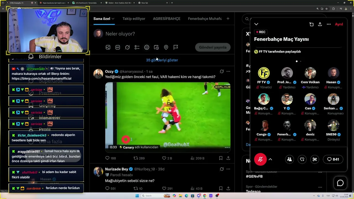Add an image to the new post
354x199 pixels.
pos(108,47)
